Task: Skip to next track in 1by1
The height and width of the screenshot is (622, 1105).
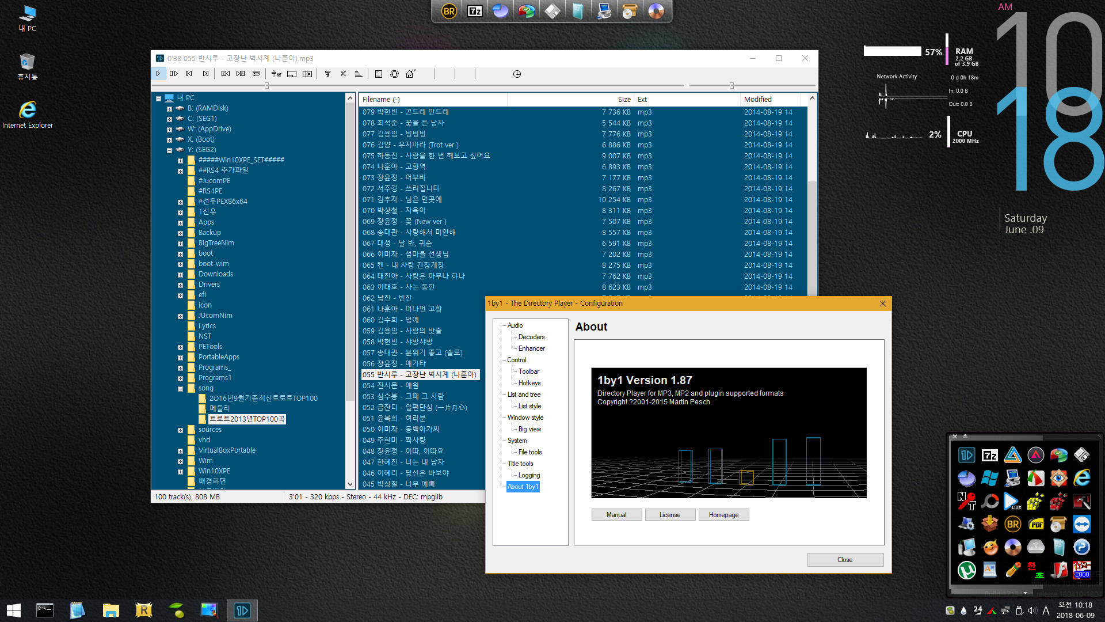Action: point(205,74)
